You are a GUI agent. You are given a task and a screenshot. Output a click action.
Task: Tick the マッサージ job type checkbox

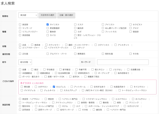pyautogui.click(x=20, y=28)
